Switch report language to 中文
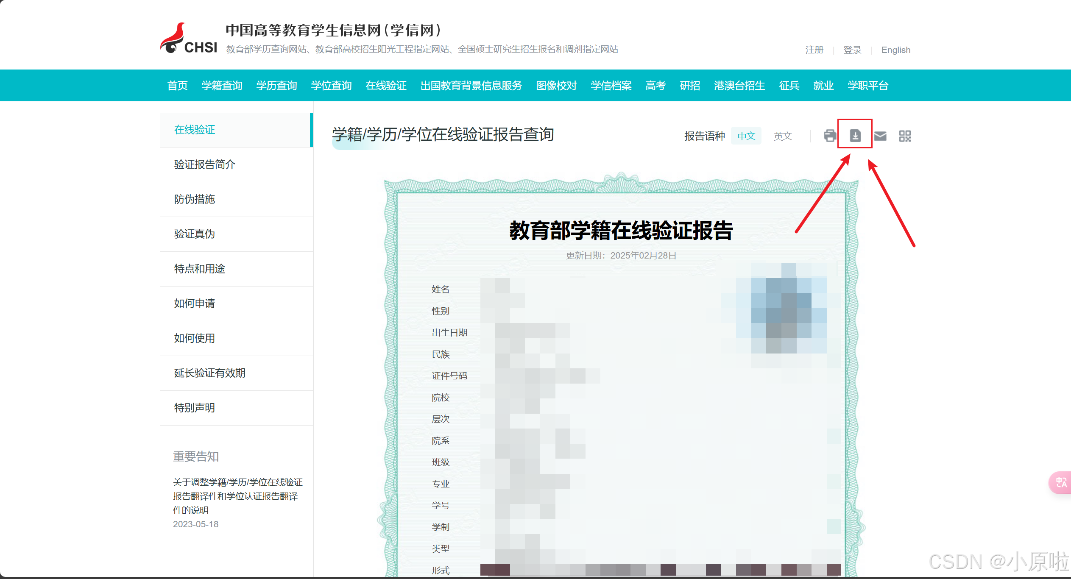 (746, 136)
